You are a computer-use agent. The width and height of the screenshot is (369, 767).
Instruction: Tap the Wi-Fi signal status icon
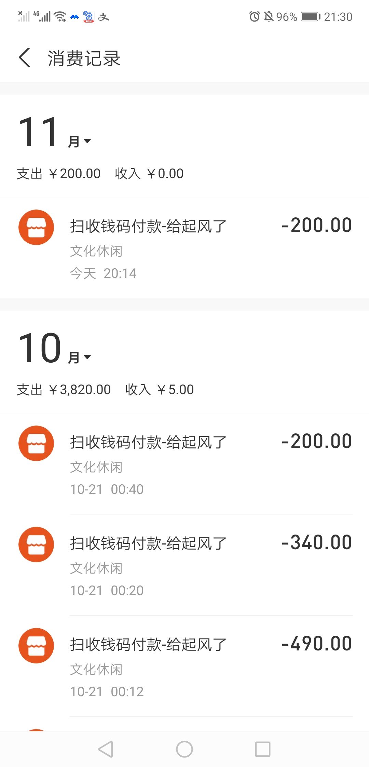click(61, 16)
